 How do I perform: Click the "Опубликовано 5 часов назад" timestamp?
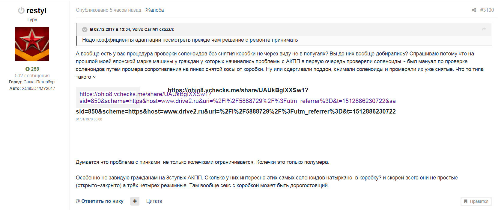(108, 10)
